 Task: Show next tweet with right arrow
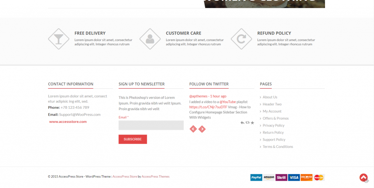tap(202, 129)
